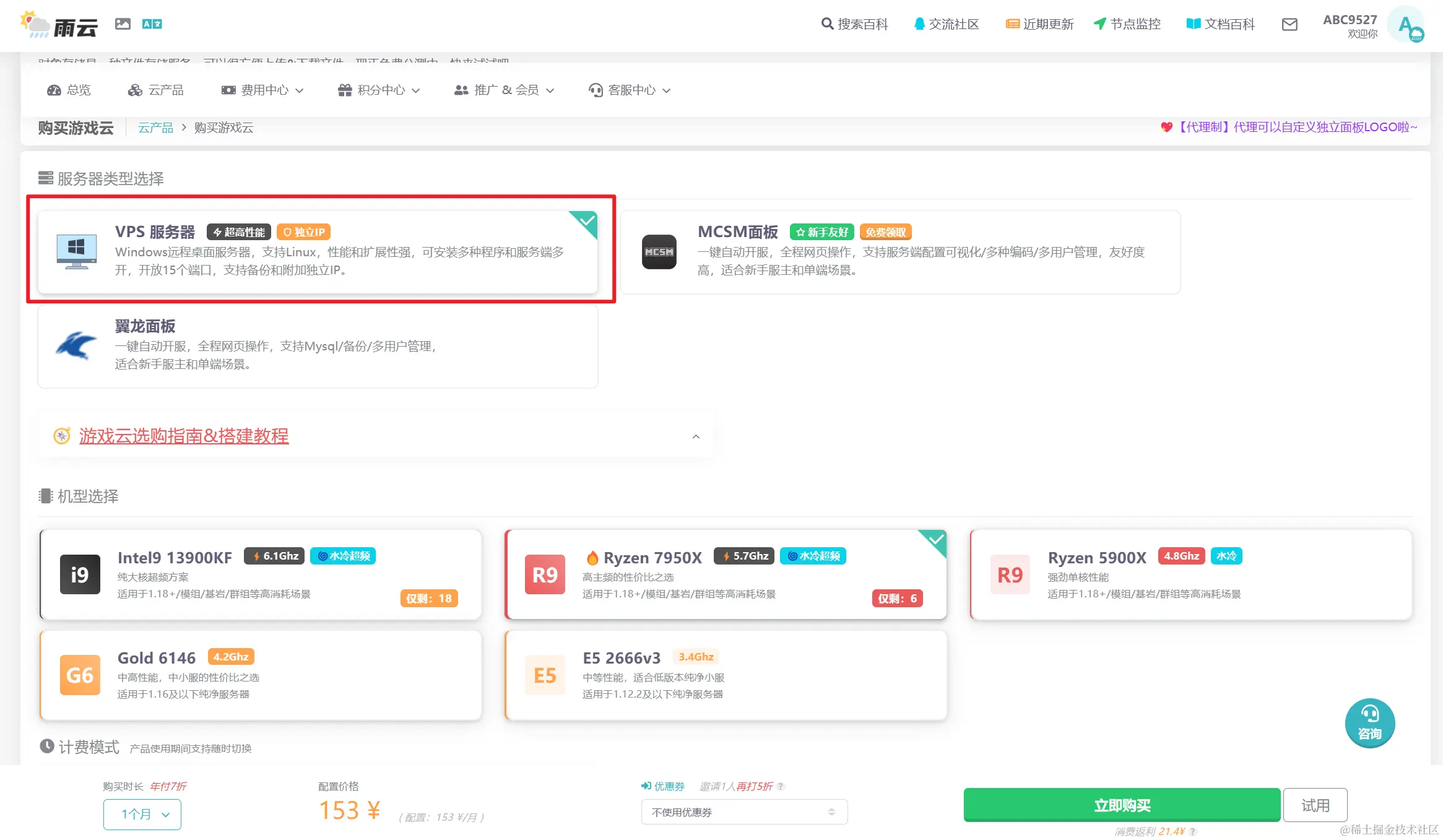Open the 游戏云选购指南&搭建教程 link
Viewport: 1443px width, 840px height.
point(183,436)
